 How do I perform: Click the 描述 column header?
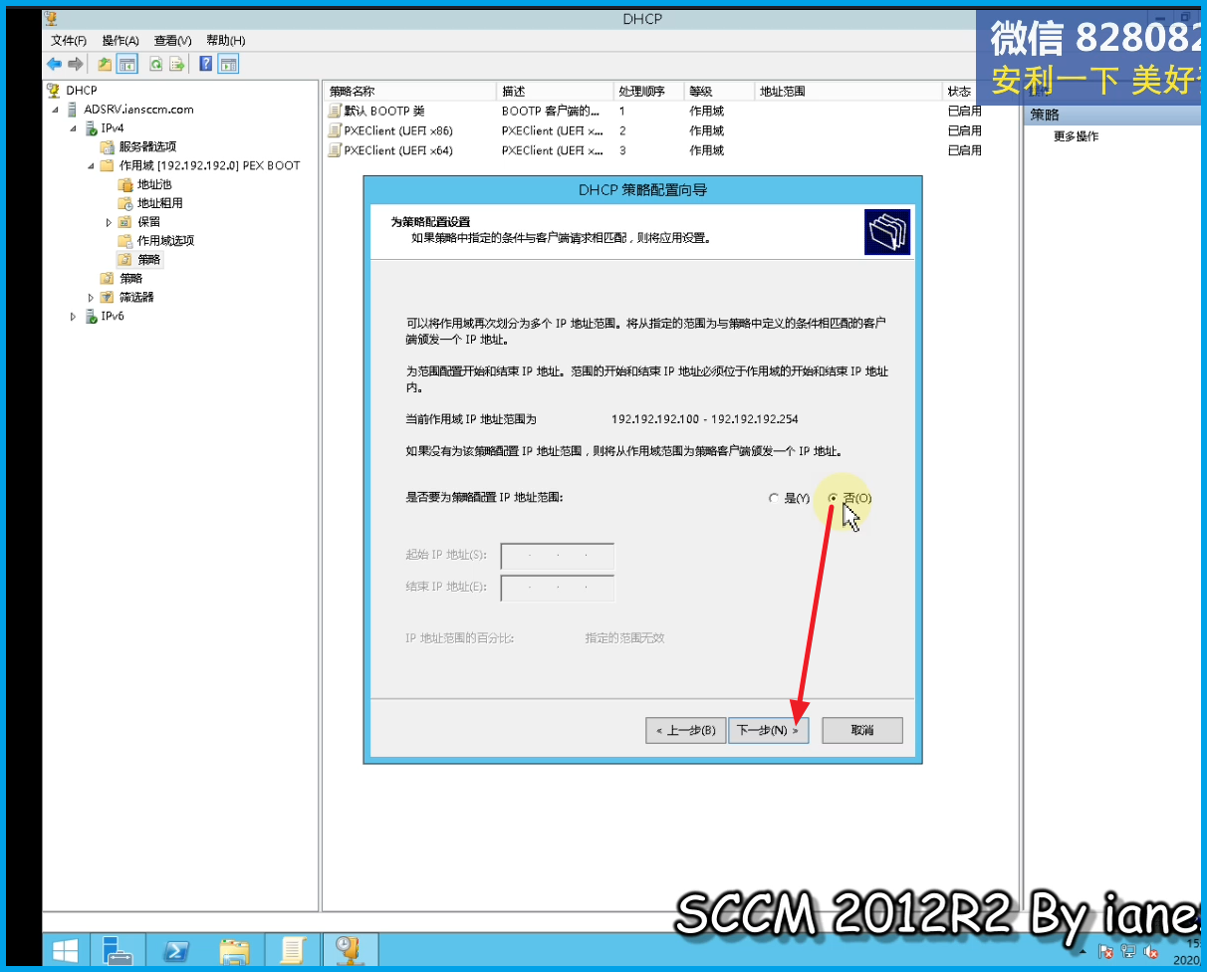[554, 91]
